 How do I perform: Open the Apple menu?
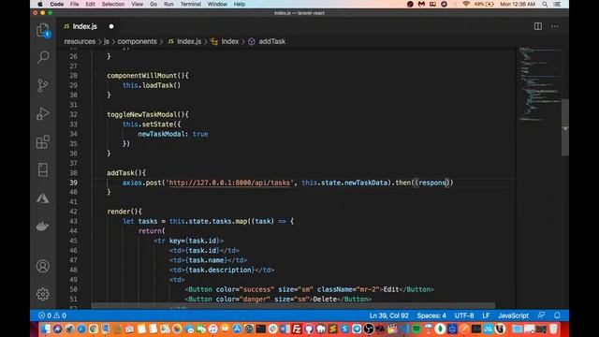point(39,4)
